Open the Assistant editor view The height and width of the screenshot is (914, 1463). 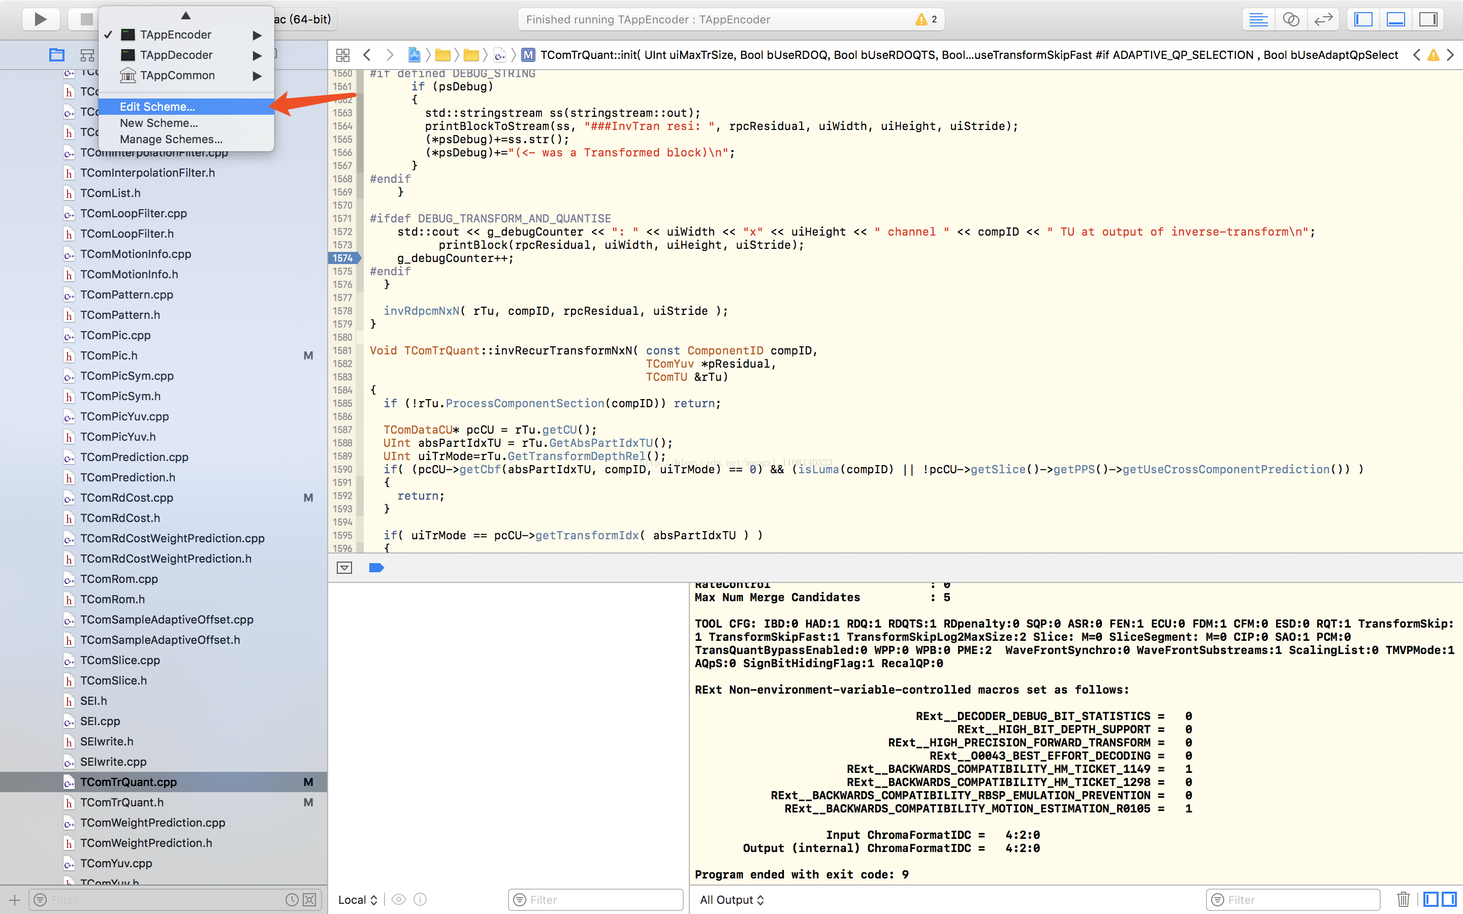(x=1291, y=19)
